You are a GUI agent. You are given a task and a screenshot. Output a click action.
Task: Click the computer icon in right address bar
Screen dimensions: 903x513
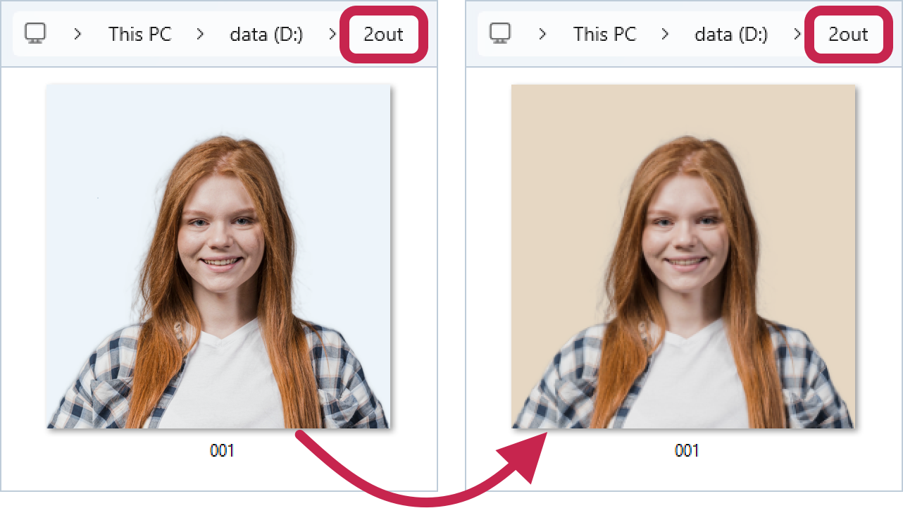click(500, 33)
